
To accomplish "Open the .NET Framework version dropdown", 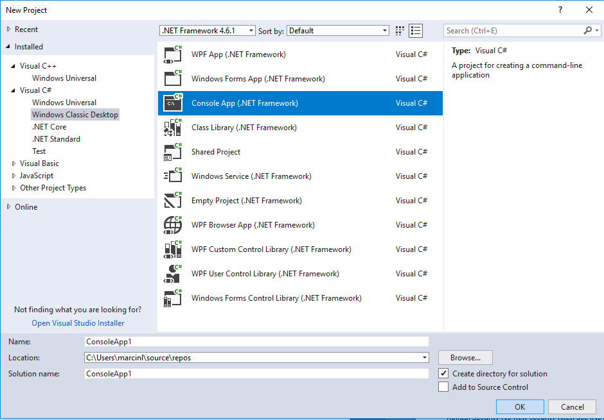I will click(x=208, y=31).
